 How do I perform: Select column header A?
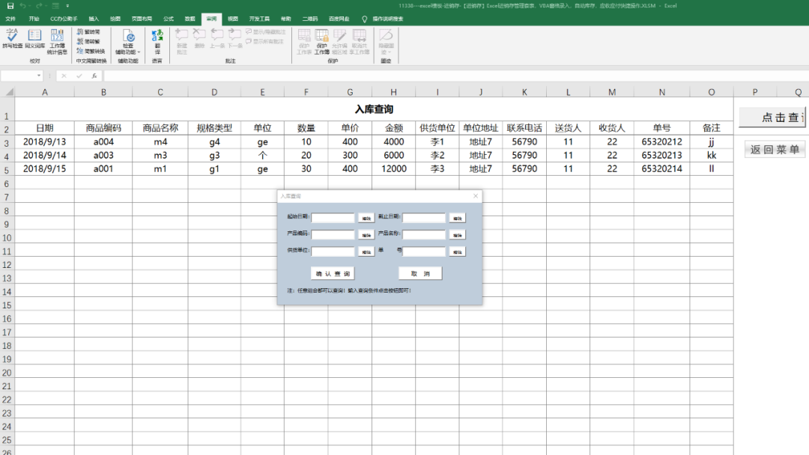tap(45, 92)
